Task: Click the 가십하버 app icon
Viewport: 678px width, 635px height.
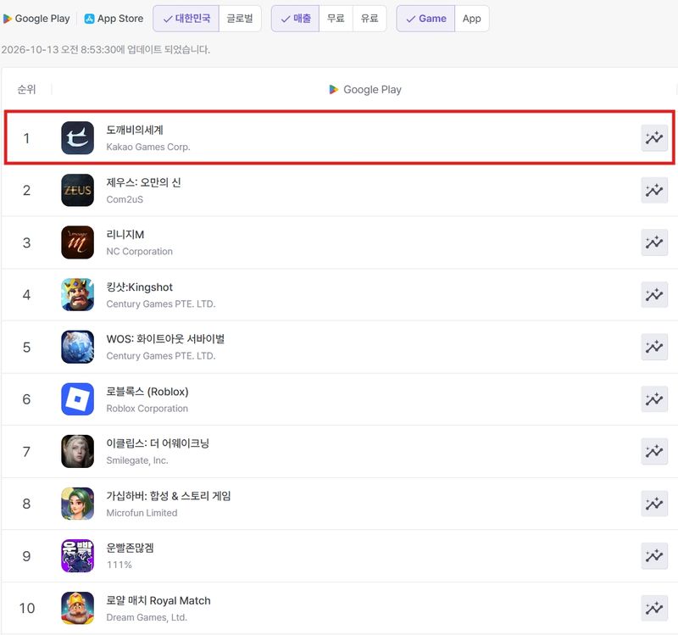Action: (77, 504)
